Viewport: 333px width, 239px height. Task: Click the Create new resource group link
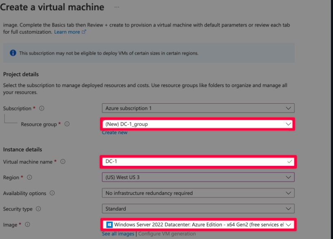[115, 133]
